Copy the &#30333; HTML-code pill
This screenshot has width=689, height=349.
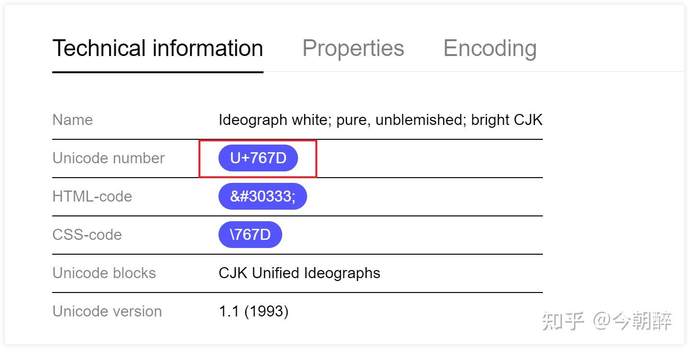pyautogui.click(x=263, y=196)
